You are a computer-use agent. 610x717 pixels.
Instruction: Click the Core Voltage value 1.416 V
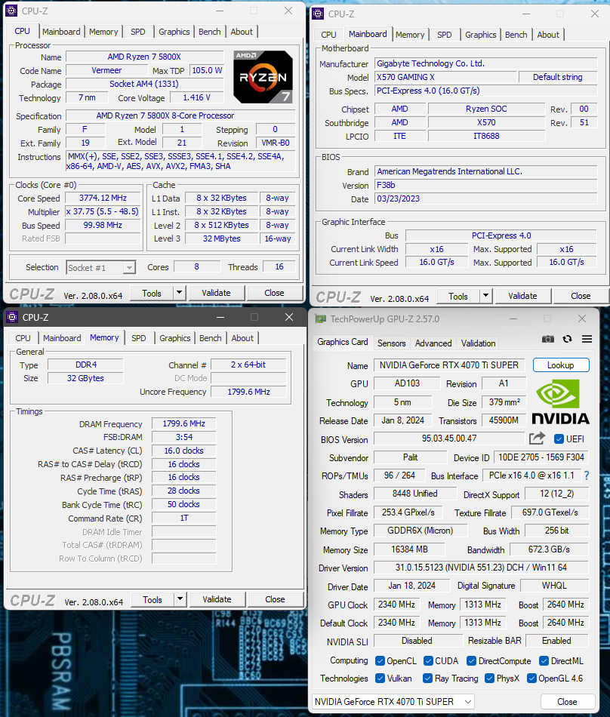tap(196, 97)
